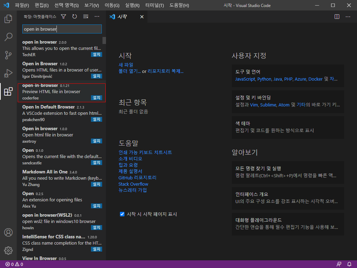Image resolution: width=357 pixels, height=268 pixels.
Task: Open the 보기(V) menu
Action: click(92, 5)
